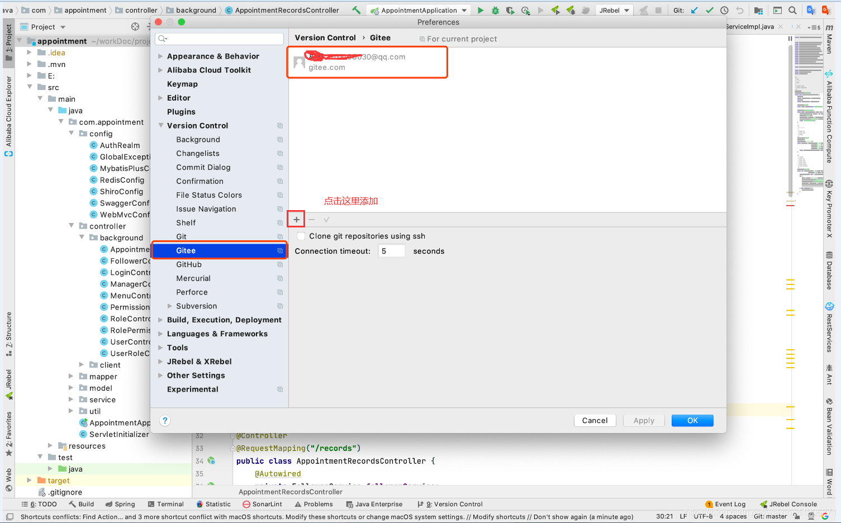Open the Terminal tool window
This screenshot has height=523, width=841.
pos(165,504)
